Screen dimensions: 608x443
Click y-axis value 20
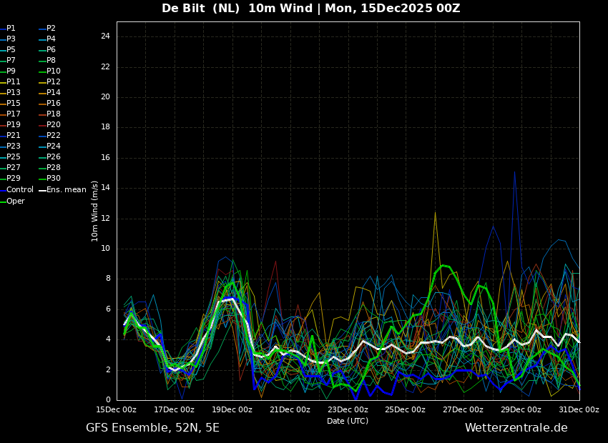pyautogui.click(x=105, y=97)
